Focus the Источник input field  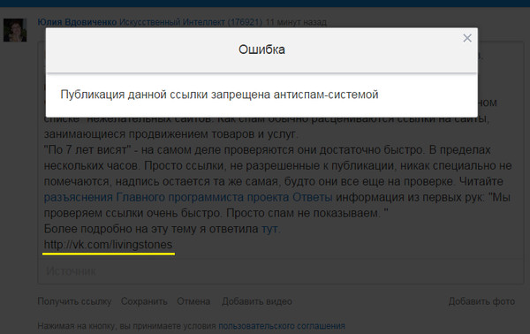click(281, 271)
